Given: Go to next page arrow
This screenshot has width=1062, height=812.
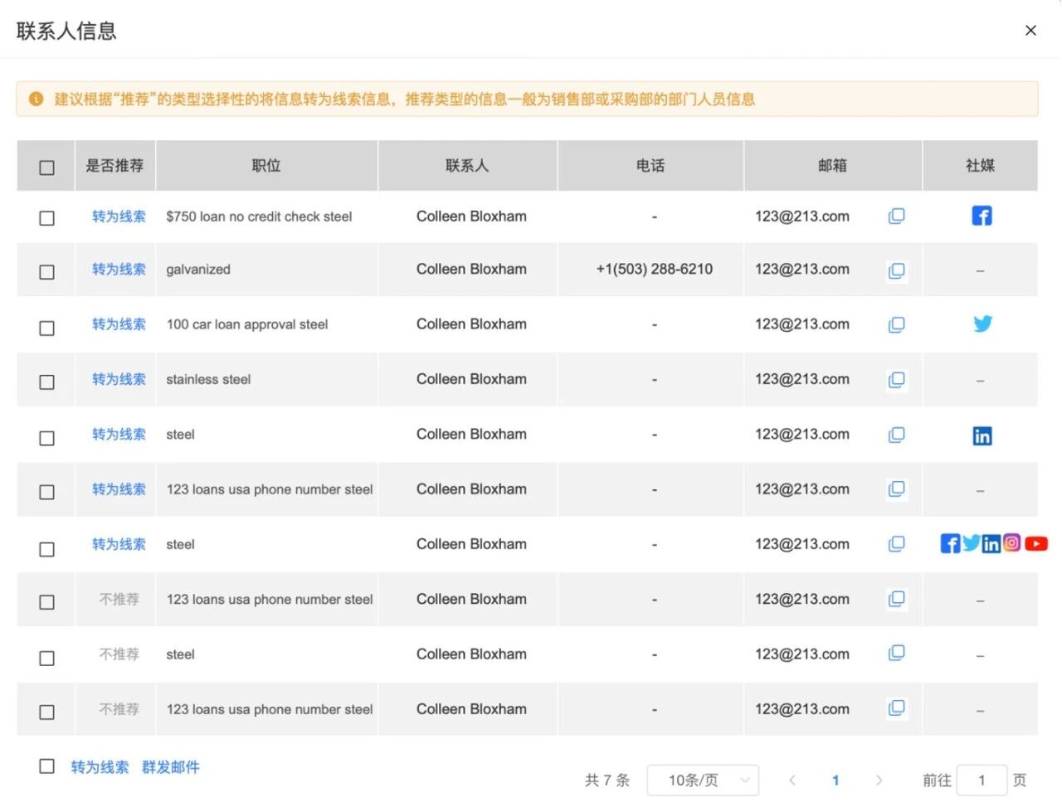Looking at the screenshot, I should [879, 780].
